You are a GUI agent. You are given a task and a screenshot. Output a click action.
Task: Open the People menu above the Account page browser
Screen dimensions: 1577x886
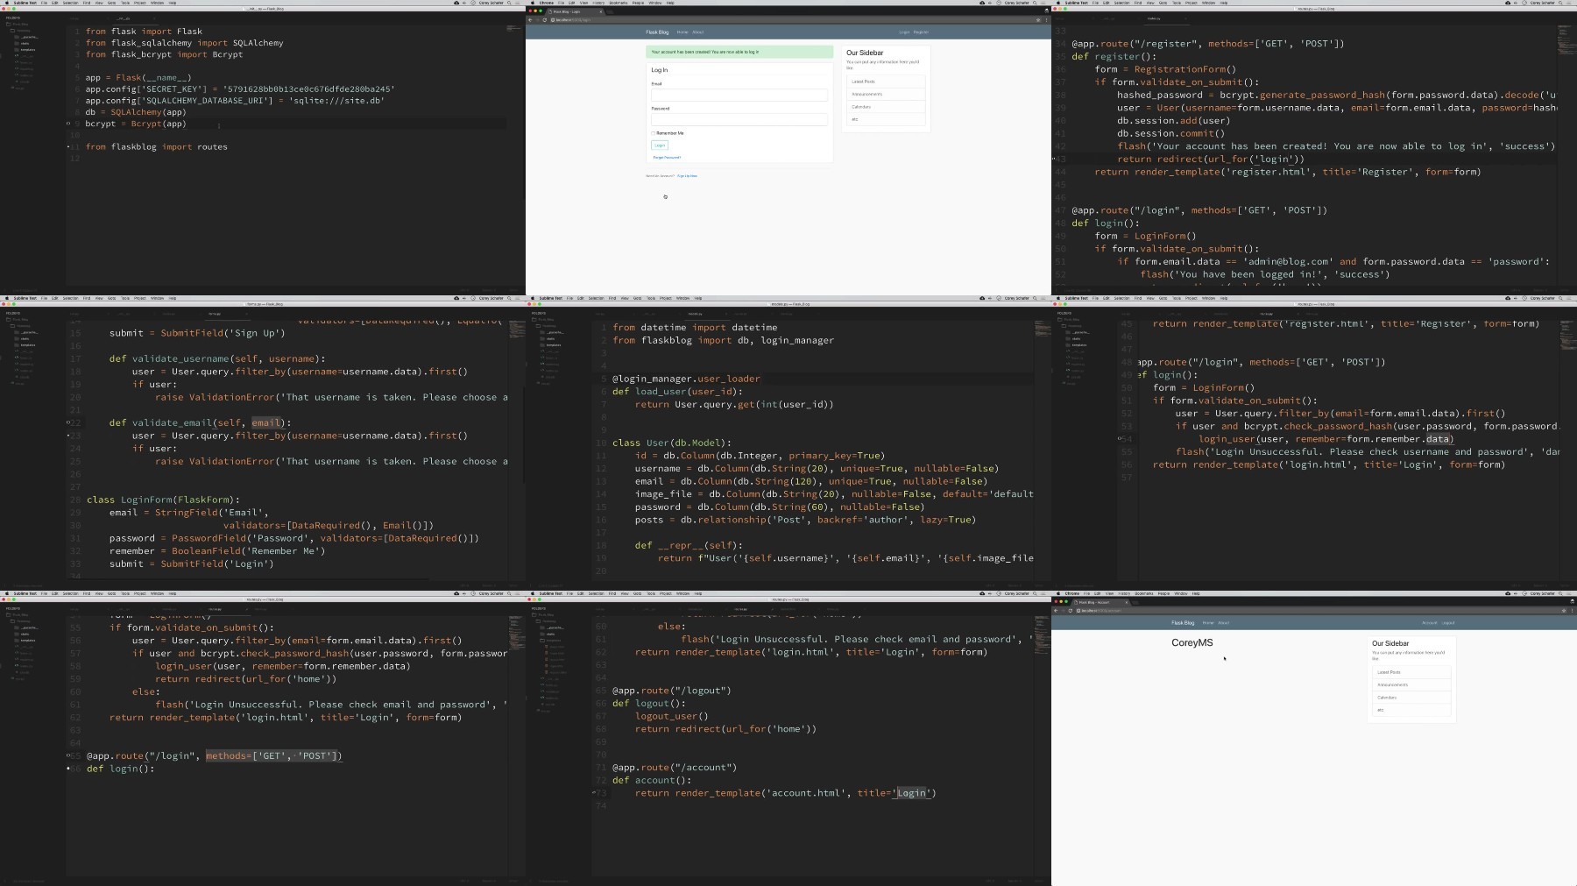(x=1163, y=593)
